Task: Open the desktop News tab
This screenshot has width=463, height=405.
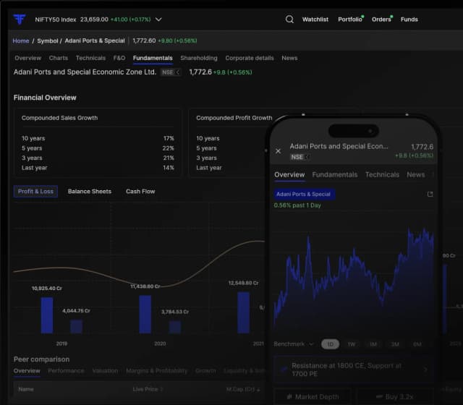Action: [x=289, y=58]
